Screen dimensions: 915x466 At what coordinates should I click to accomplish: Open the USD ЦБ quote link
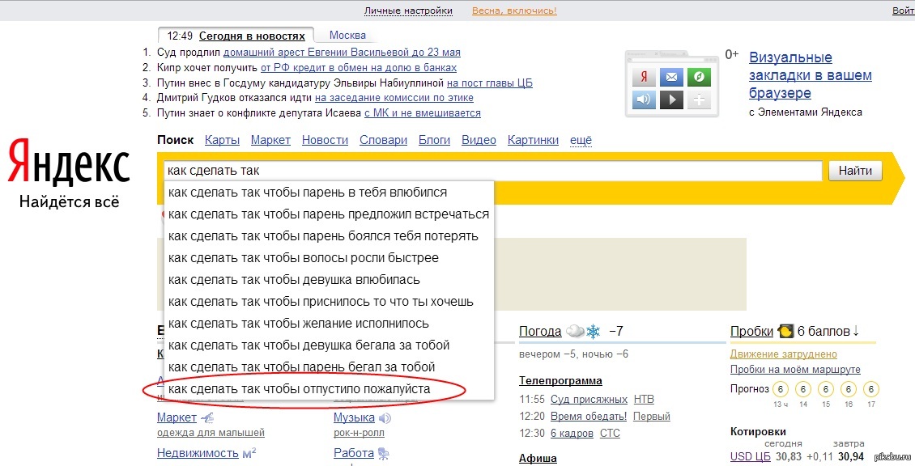(750, 456)
